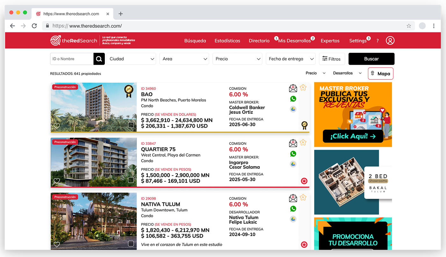Click the Buscar button
Screen dimensions: 446x257
click(x=371, y=59)
